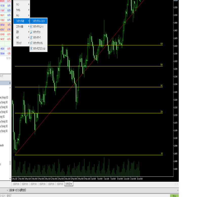Select the 61.8 Fibonacci level label
The width and height of the screenshot is (197, 197).
[162, 44]
